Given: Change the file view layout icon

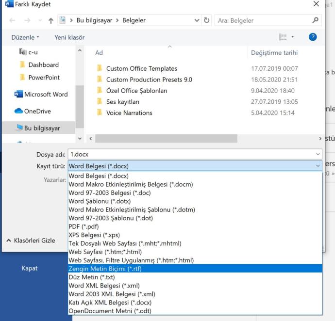Looking at the screenshot, I should [x=283, y=37].
